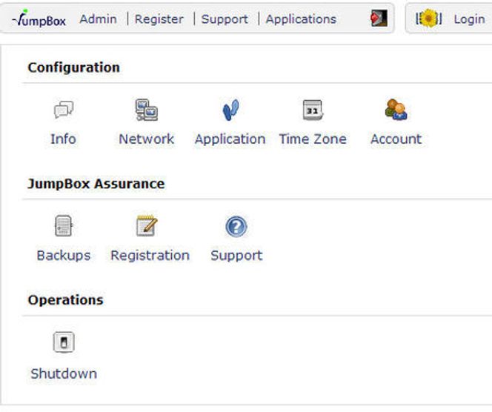Select Applications in the top navigation
This screenshot has width=492, height=412.
tap(301, 19)
